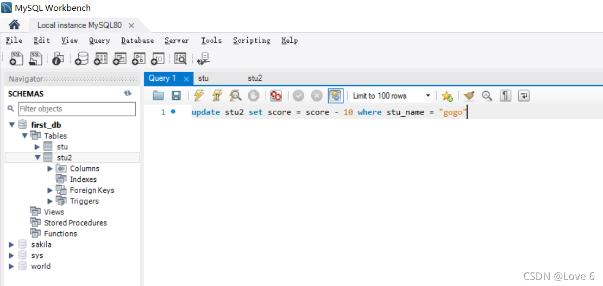
Task: Expand the world schema
Action: (11, 266)
